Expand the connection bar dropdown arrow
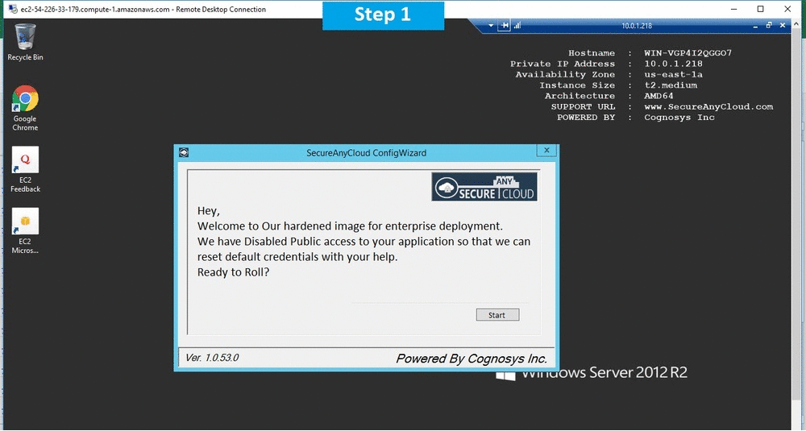Viewport: 806px width, 431px height. tap(492, 26)
